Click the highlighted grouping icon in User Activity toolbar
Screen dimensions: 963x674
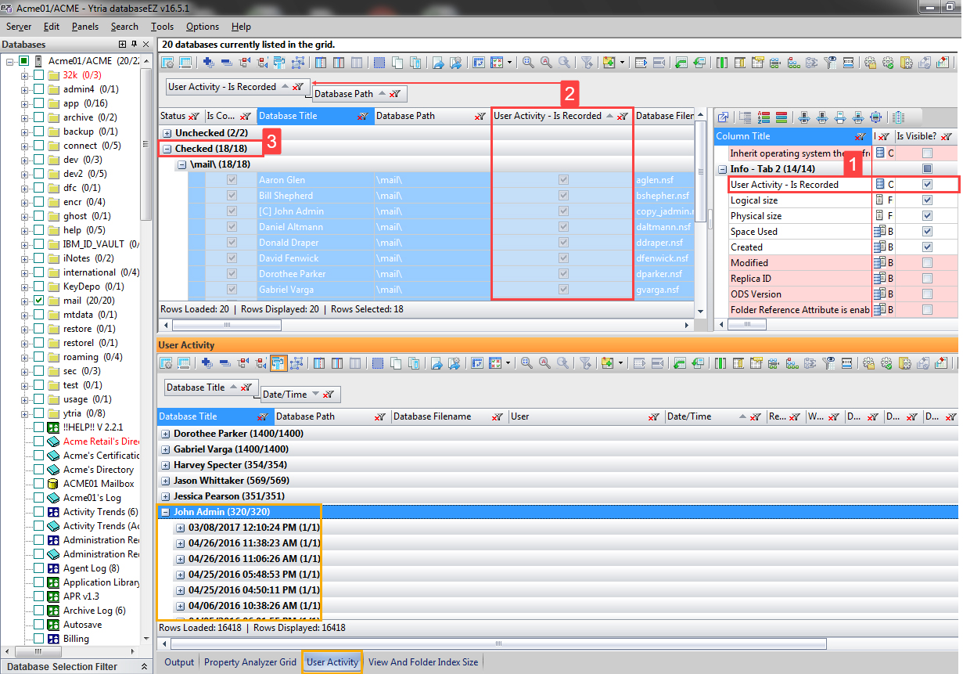point(278,362)
